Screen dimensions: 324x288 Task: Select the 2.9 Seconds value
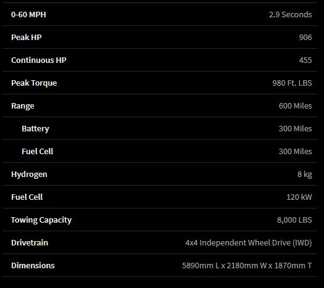[x=290, y=15]
